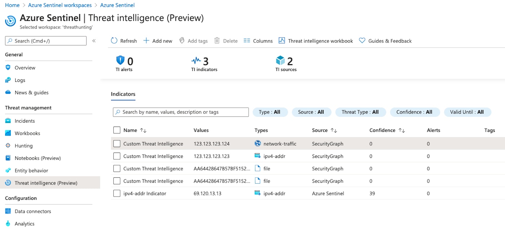505x229 pixels.
Task: Expand the Valid Until filter
Action: pos(467,112)
